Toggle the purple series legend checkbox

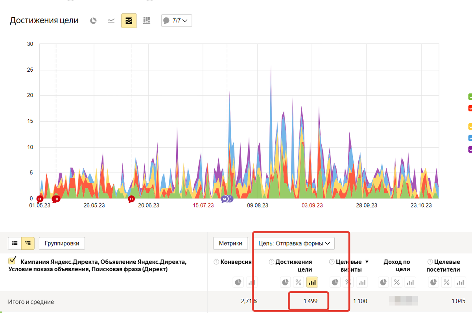[470, 150]
